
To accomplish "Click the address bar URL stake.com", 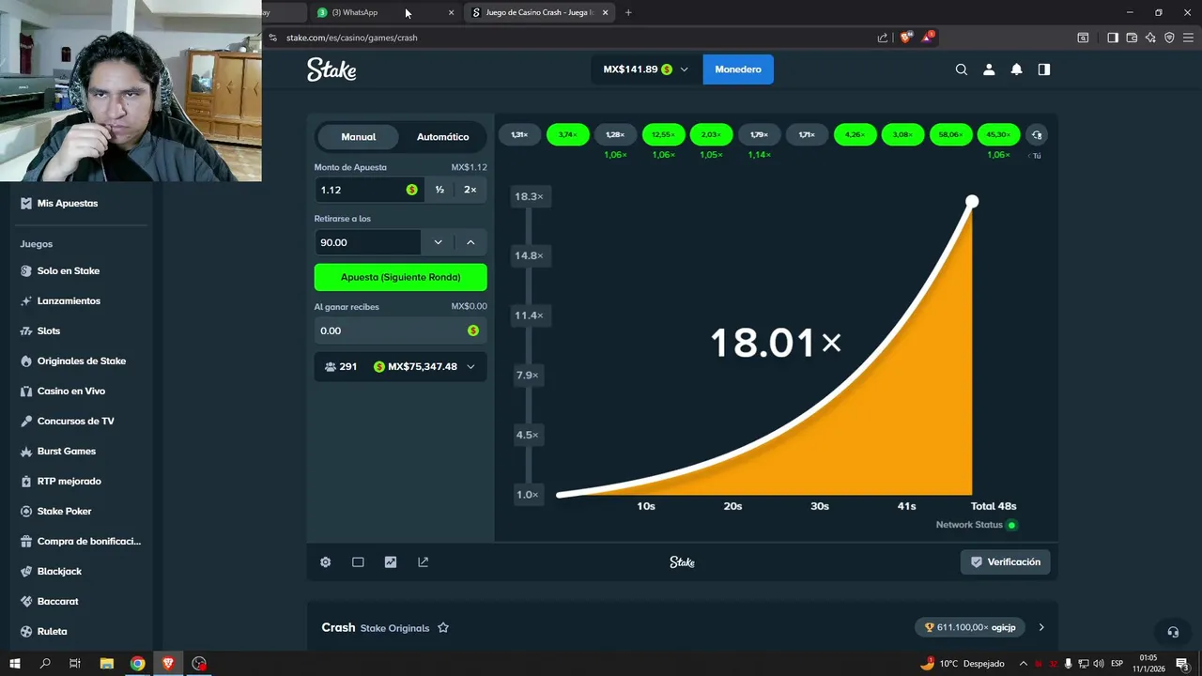I will click(352, 38).
